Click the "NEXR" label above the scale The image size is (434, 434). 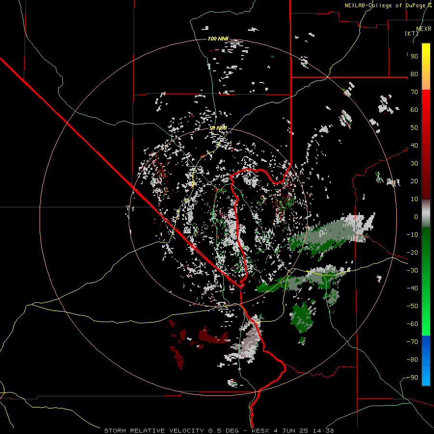tap(424, 29)
